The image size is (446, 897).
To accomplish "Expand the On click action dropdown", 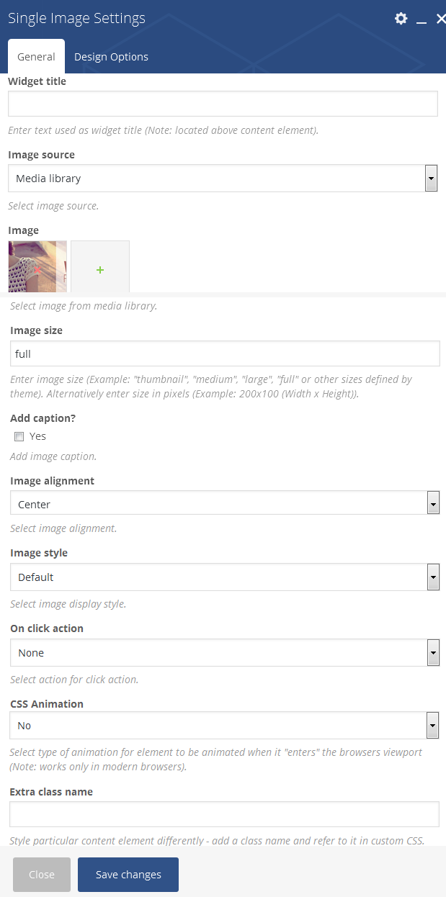I will [x=225, y=653].
